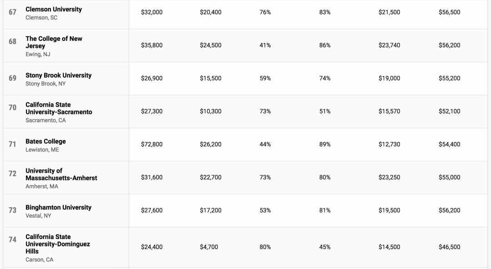Select College of New Jersey $24,500 value
The width and height of the screenshot is (491, 269).
(x=210, y=45)
